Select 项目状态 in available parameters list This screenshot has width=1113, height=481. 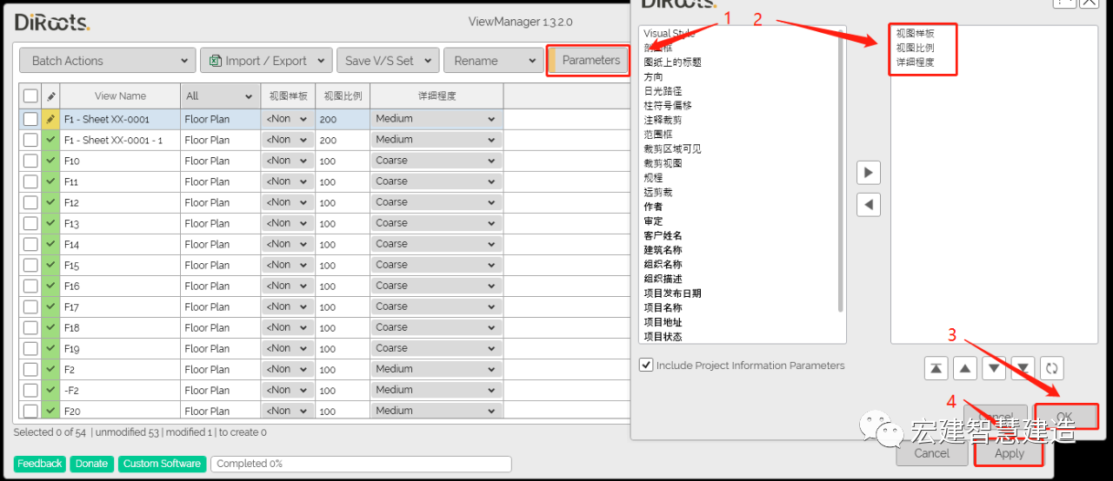pyautogui.click(x=663, y=337)
